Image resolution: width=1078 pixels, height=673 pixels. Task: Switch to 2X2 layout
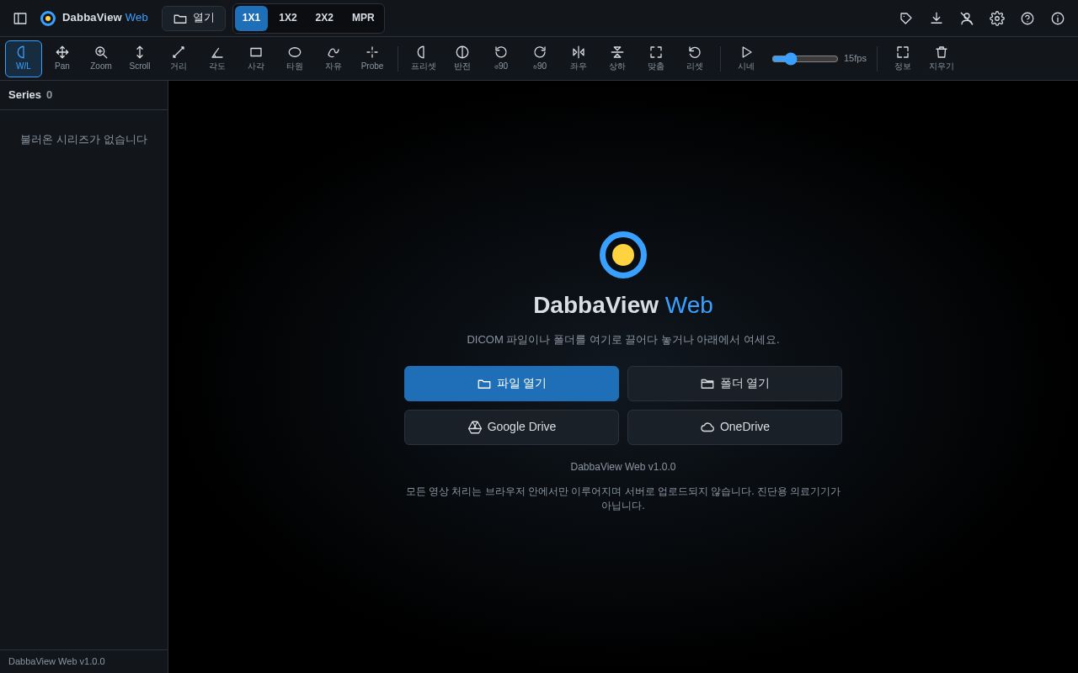pyautogui.click(x=324, y=19)
